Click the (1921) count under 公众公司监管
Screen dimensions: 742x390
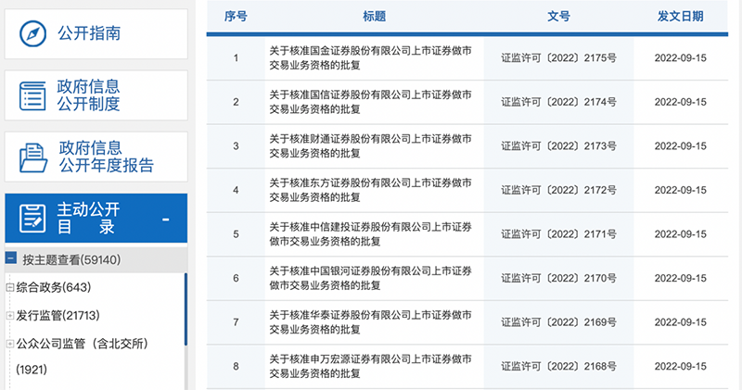point(32,370)
